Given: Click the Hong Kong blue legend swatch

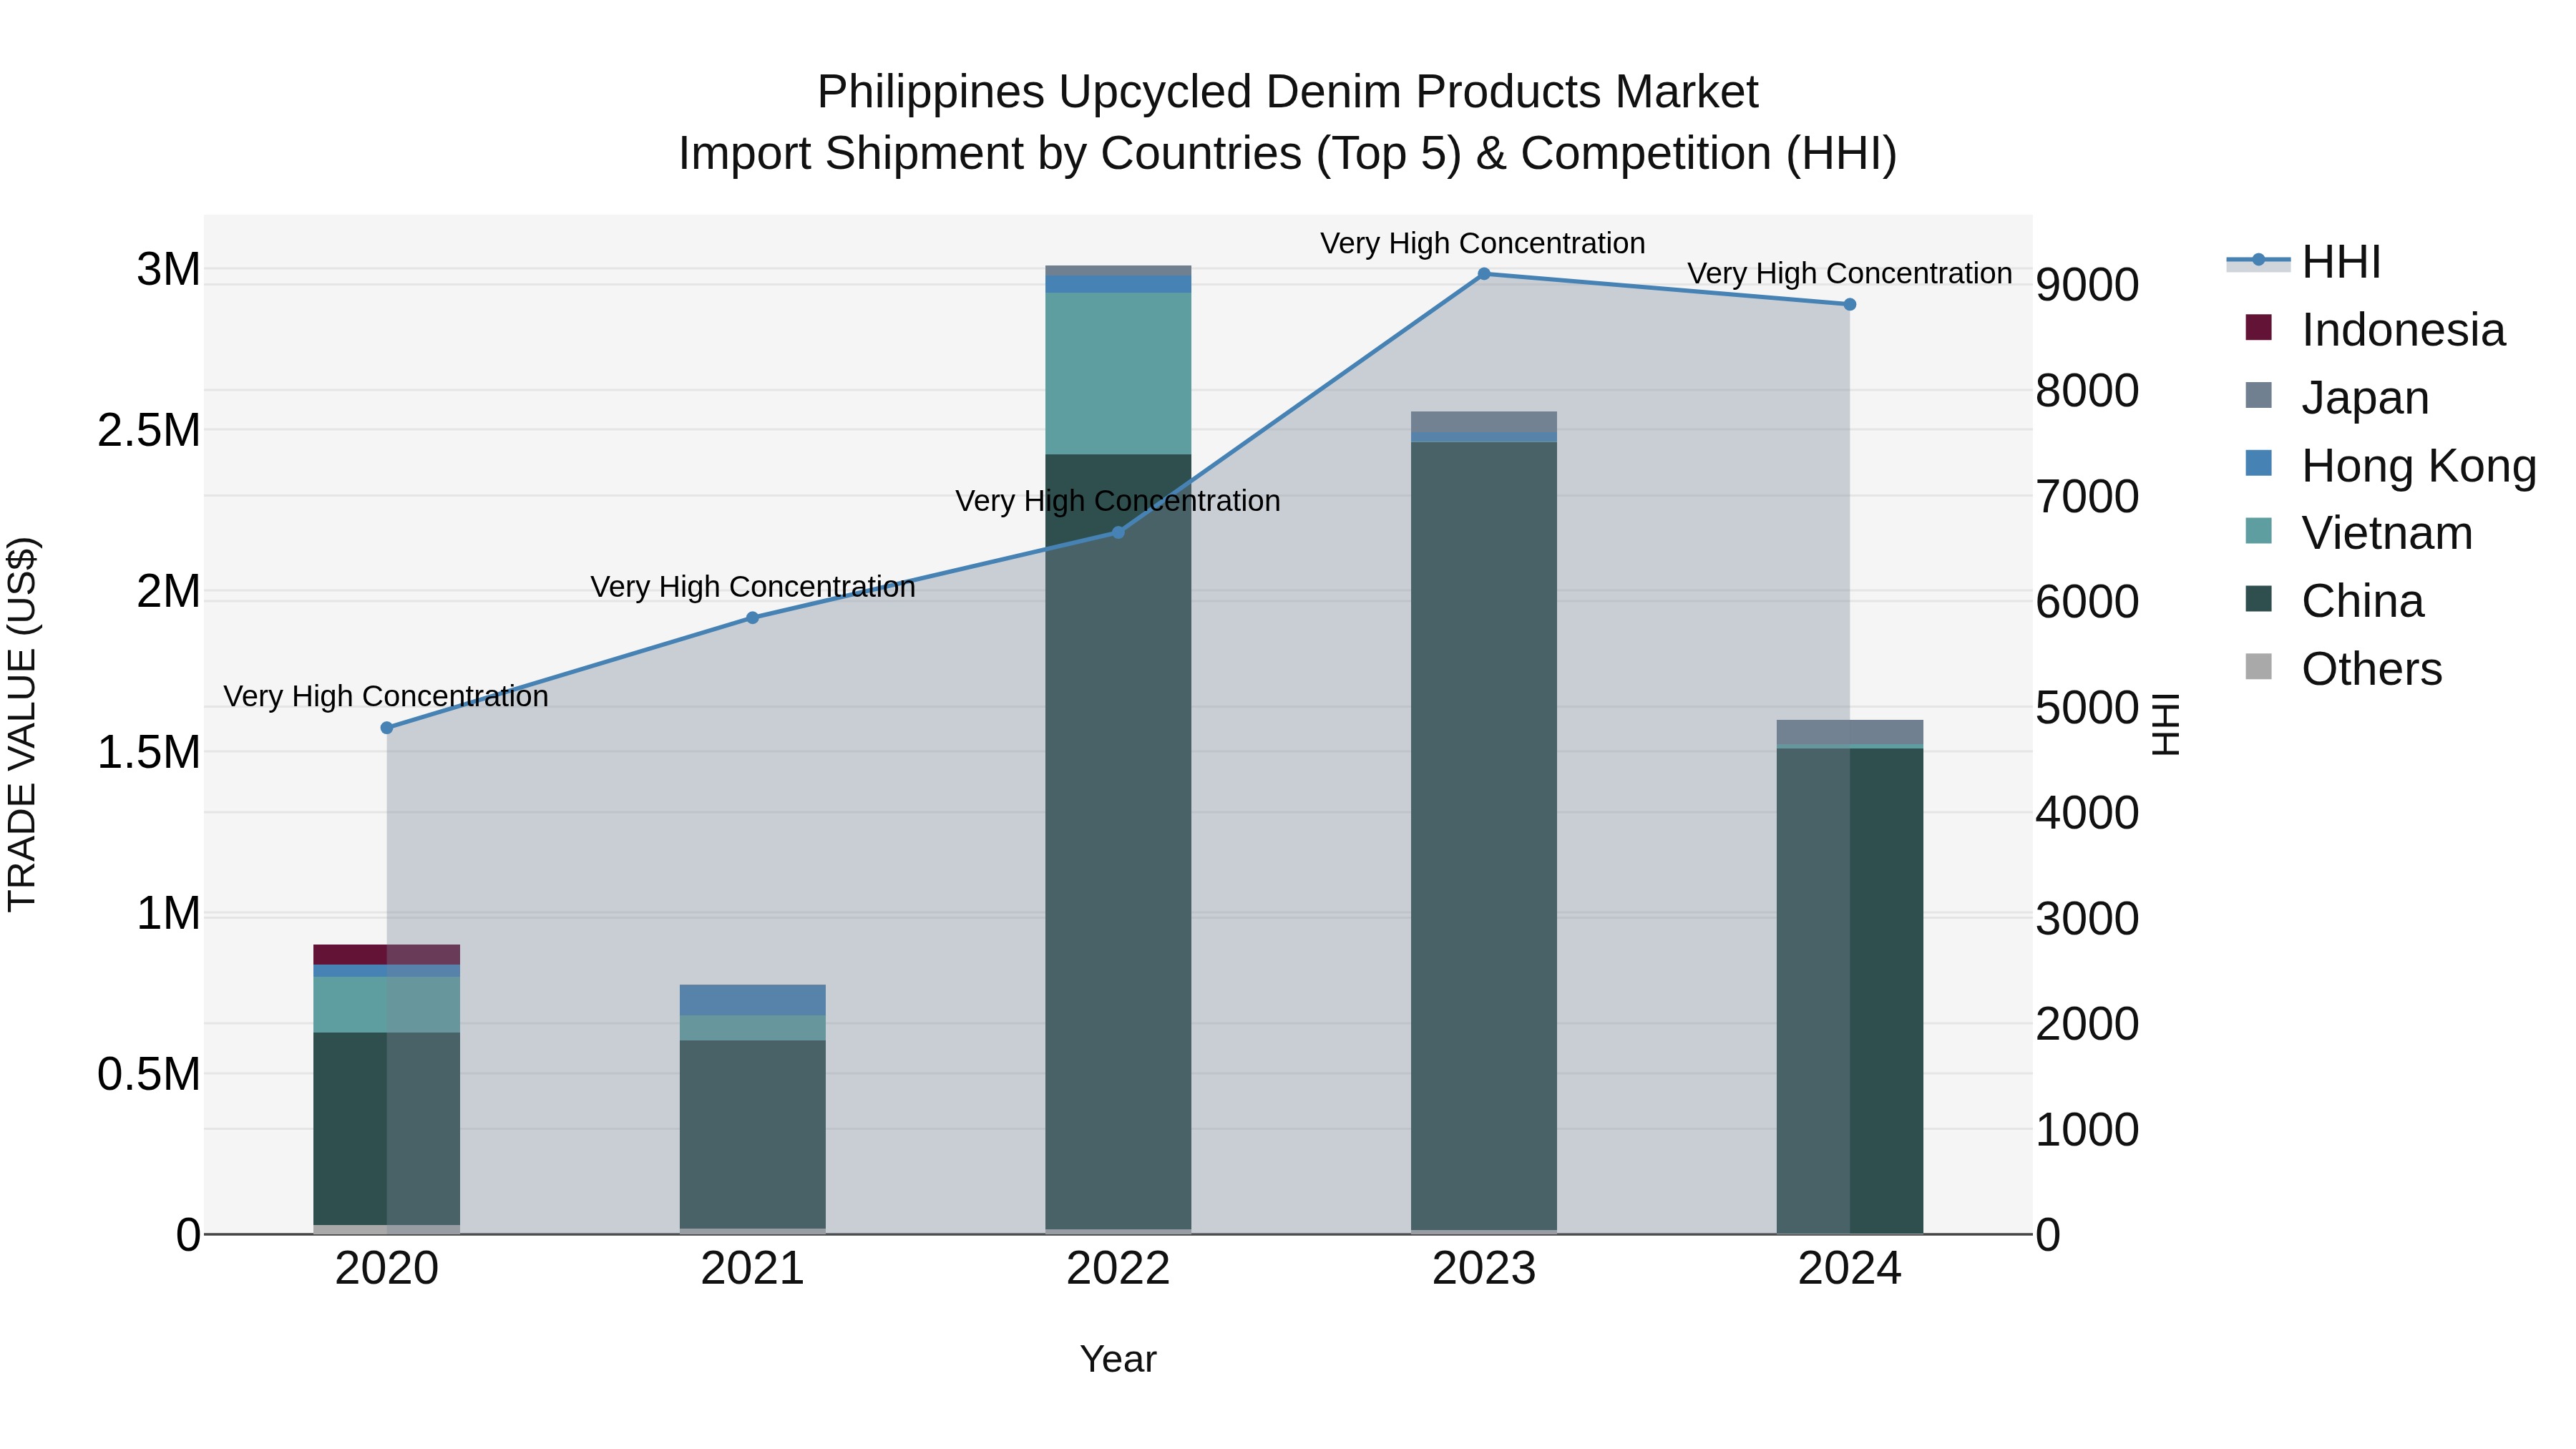Looking at the screenshot, I should coord(2258,463).
